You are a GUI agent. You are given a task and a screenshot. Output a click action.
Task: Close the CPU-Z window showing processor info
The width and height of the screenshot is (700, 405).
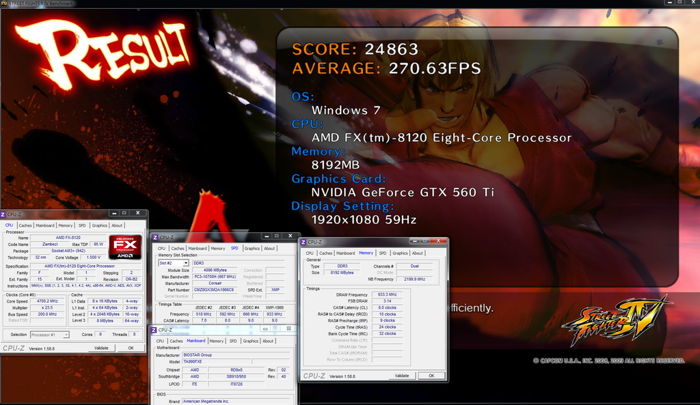coord(138,213)
